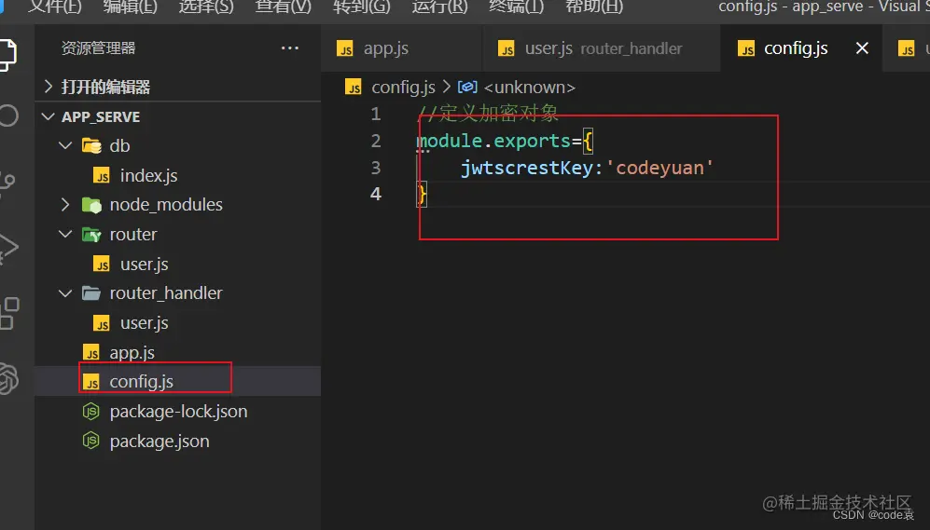Viewport: 930px width, 530px height.
Task: Click the node_modules folder icon
Action: coord(91,205)
